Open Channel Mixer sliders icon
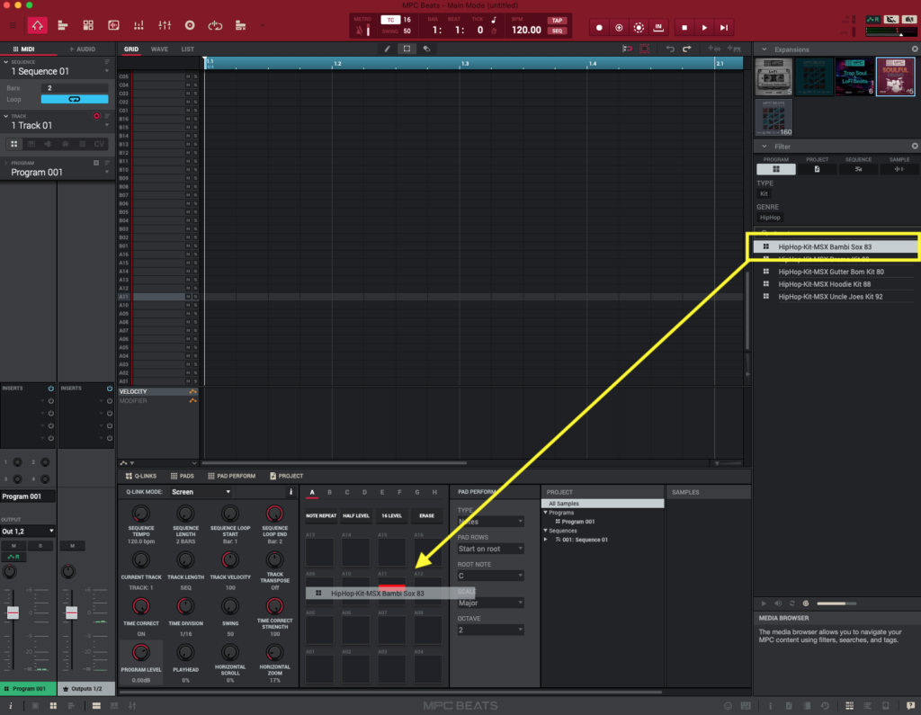Image resolution: width=921 pixels, height=715 pixels. coord(165,25)
